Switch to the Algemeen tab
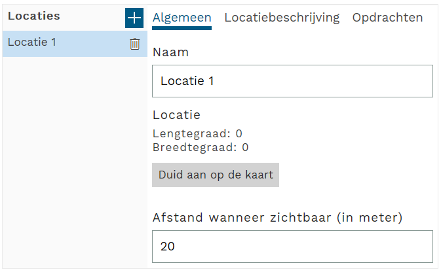Screen dimensions: 441x272 (182, 18)
